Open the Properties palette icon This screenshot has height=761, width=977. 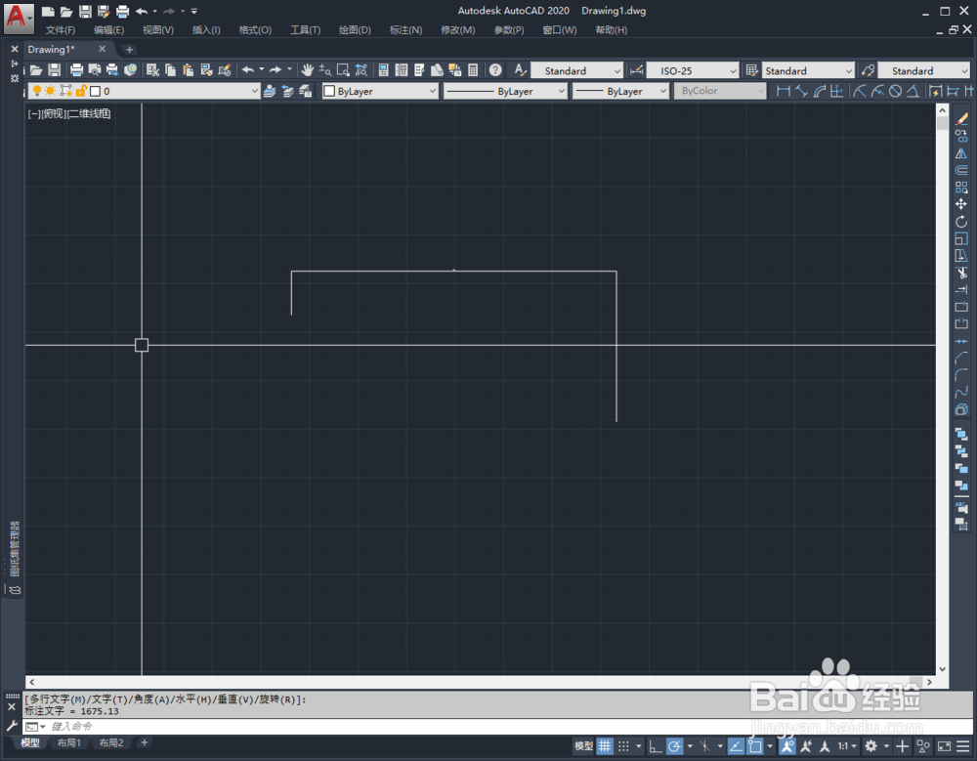pyautogui.click(x=383, y=70)
